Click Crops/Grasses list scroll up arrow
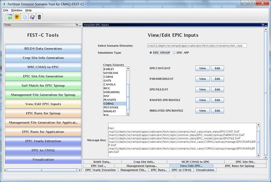The width and height of the screenshot is (271, 182). (x=128, y=68)
